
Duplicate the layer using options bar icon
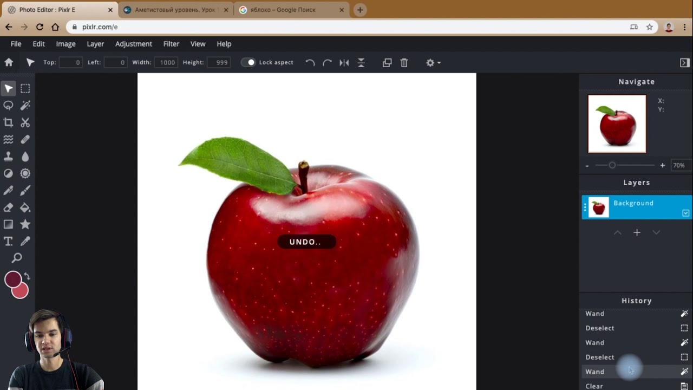(x=387, y=62)
